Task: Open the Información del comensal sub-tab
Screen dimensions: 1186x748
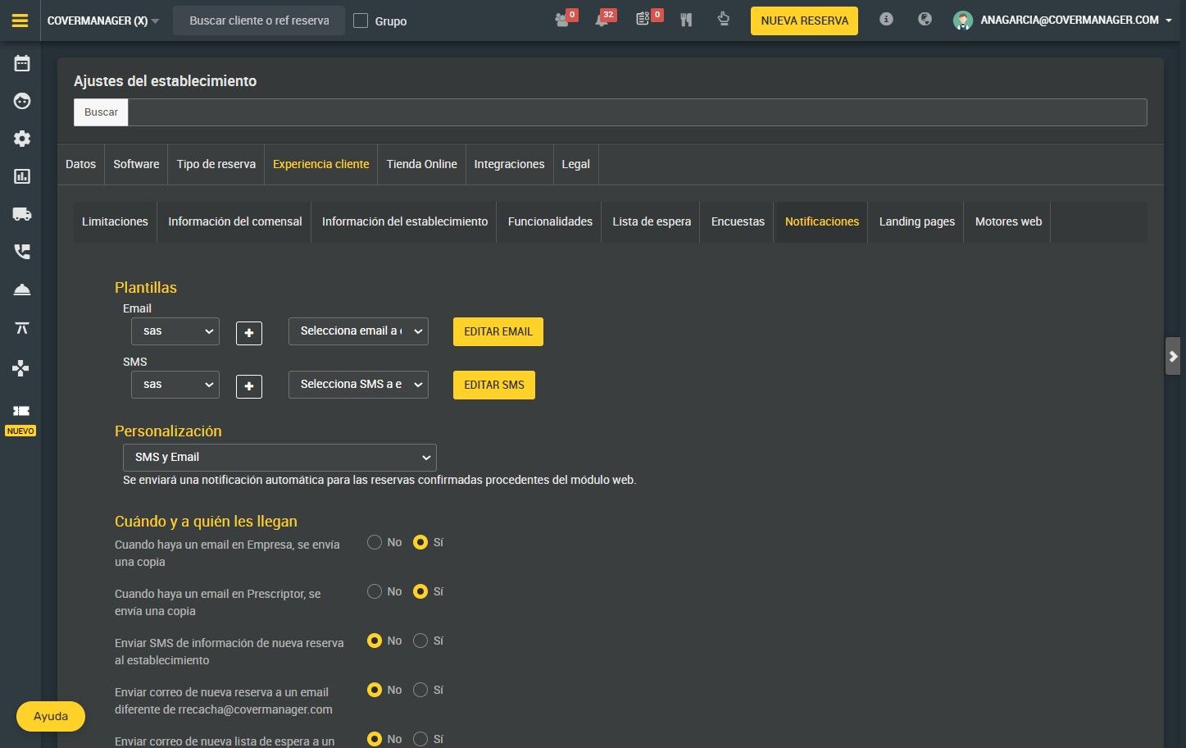Action: click(235, 221)
